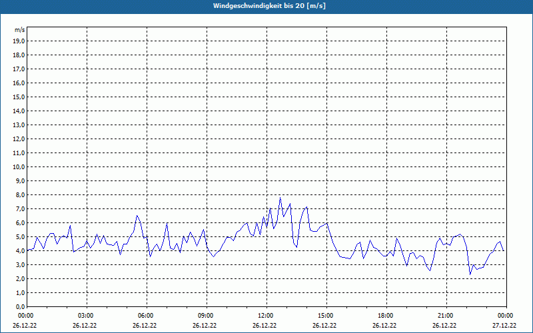
Task: Select the 19,0 y-axis label
Action: pyautogui.click(x=19, y=41)
